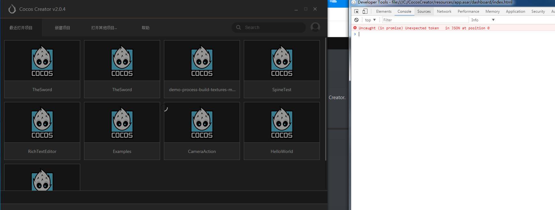555x210 pixels.
Task: Open the RichTextEditor project card
Action: click(x=42, y=131)
